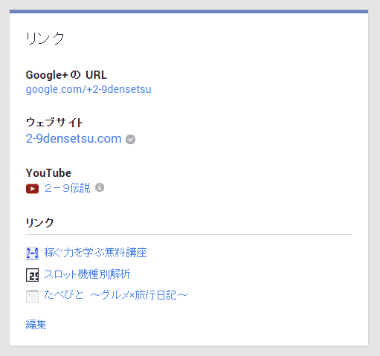Click the bold リンク subsection heading
The image size is (380, 356).
(x=39, y=222)
